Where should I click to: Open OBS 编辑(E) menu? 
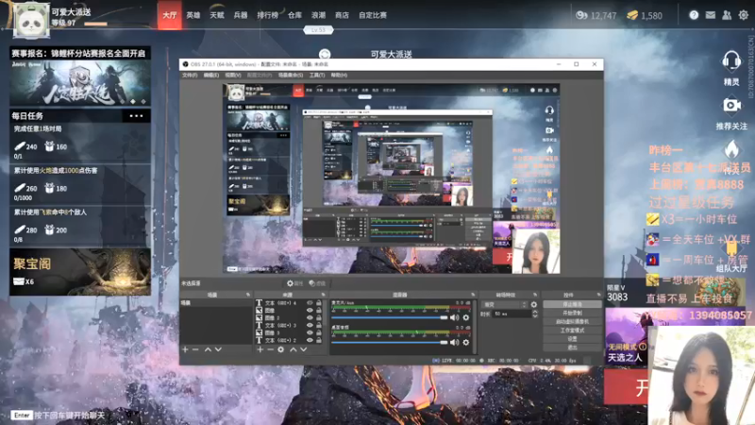tap(210, 76)
